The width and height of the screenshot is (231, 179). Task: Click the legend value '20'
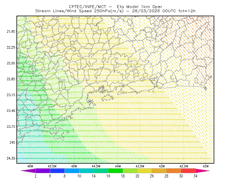click(137, 176)
